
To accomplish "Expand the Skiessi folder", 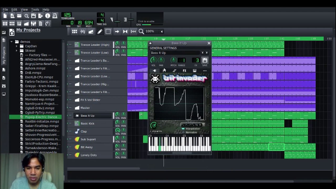I will (16, 50).
